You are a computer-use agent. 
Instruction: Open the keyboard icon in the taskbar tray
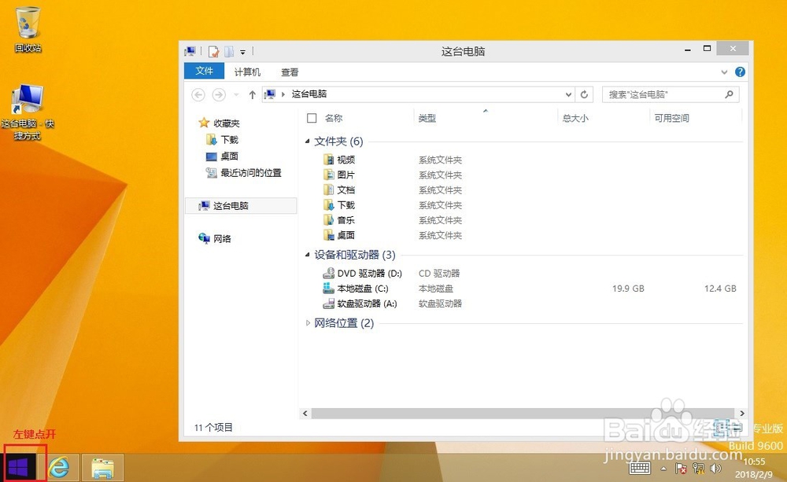[x=639, y=469]
